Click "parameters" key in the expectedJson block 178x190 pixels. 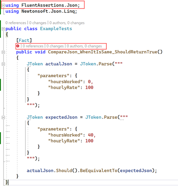click(53, 129)
